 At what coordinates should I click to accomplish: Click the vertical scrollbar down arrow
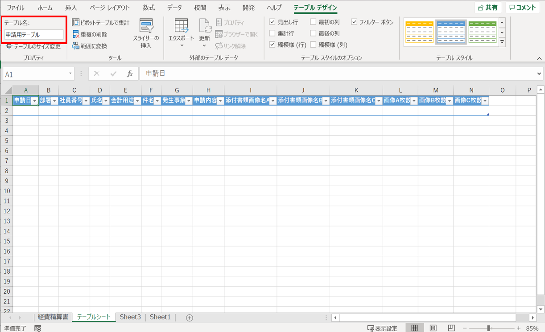point(541,309)
